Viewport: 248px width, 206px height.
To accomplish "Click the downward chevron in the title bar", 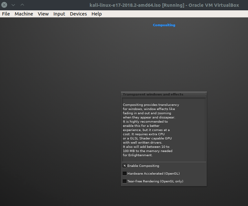I will tap(13, 5).
